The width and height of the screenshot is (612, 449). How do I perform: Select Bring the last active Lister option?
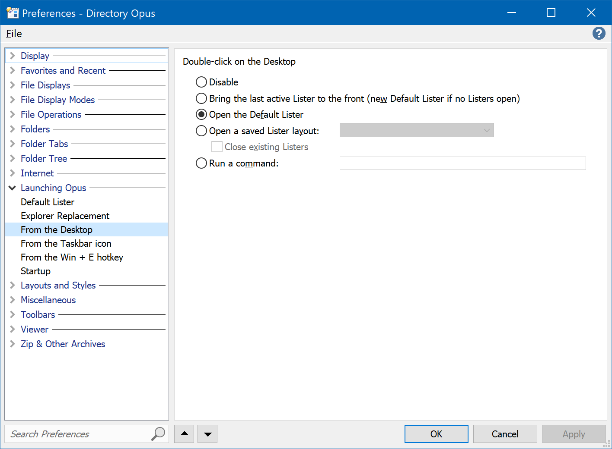click(201, 98)
